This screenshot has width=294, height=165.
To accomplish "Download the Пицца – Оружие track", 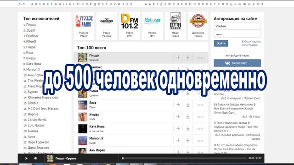I will [188, 57].
